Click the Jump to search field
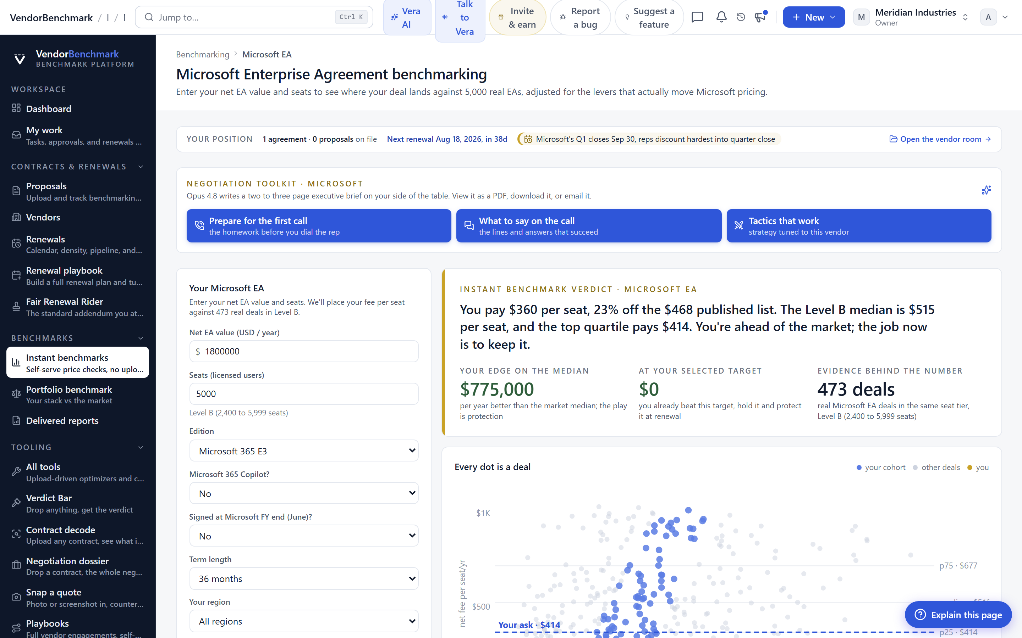This screenshot has width=1022, height=638. [x=254, y=17]
